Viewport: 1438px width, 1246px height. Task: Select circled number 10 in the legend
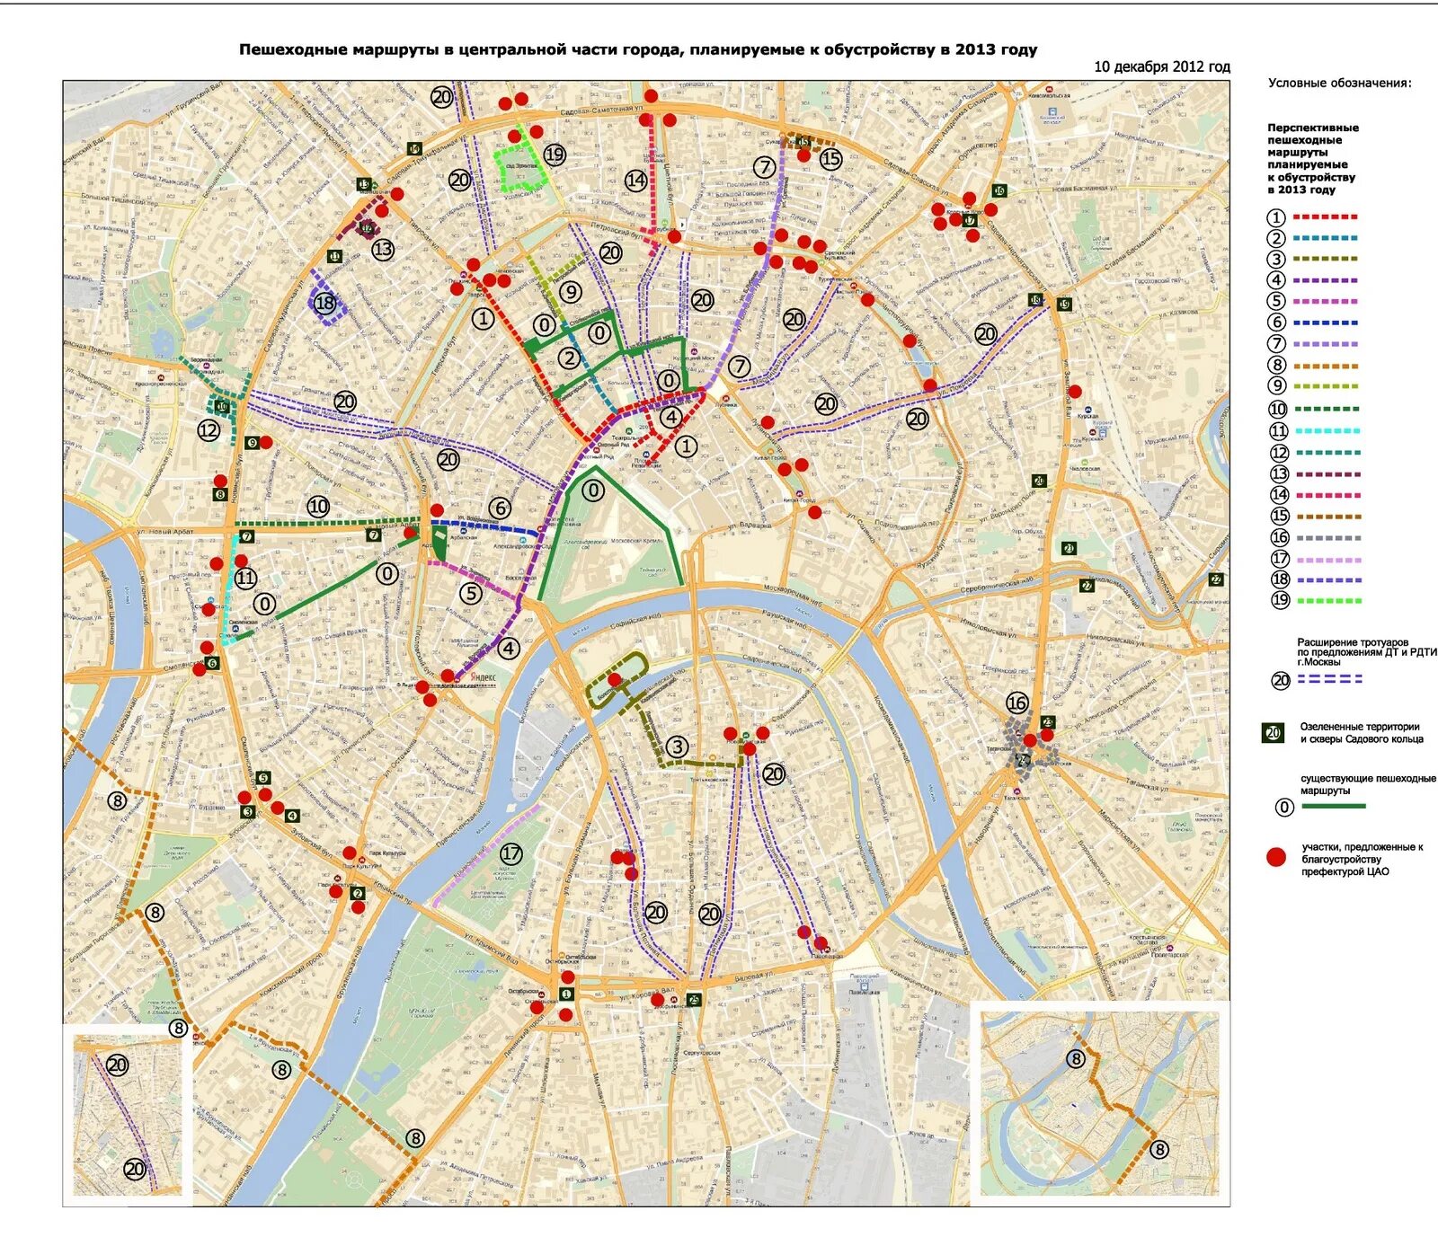[1278, 409]
